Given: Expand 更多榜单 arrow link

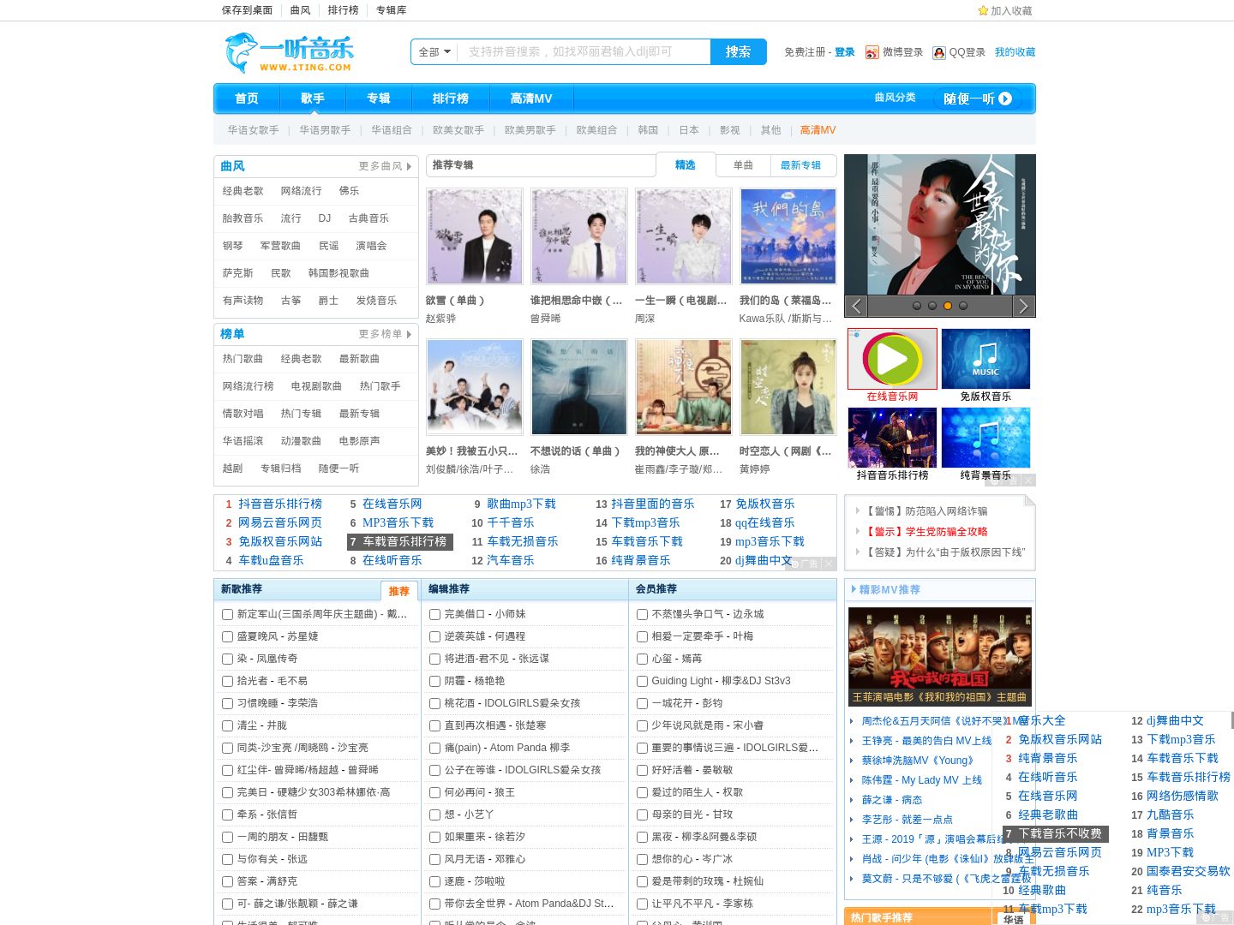Looking at the screenshot, I should click(x=386, y=334).
